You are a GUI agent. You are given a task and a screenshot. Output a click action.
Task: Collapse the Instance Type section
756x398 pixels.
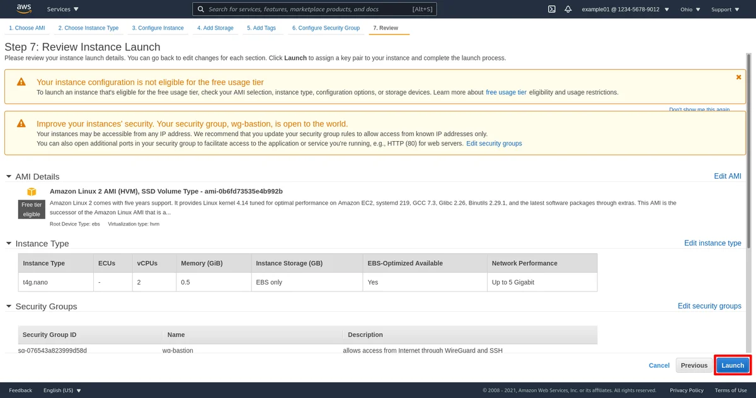click(9, 243)
